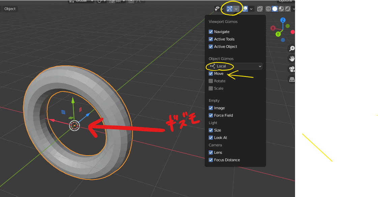Viewport: 378px width, 197px height.
Task: Click the Object Gizmos heading
Action: 221,59
